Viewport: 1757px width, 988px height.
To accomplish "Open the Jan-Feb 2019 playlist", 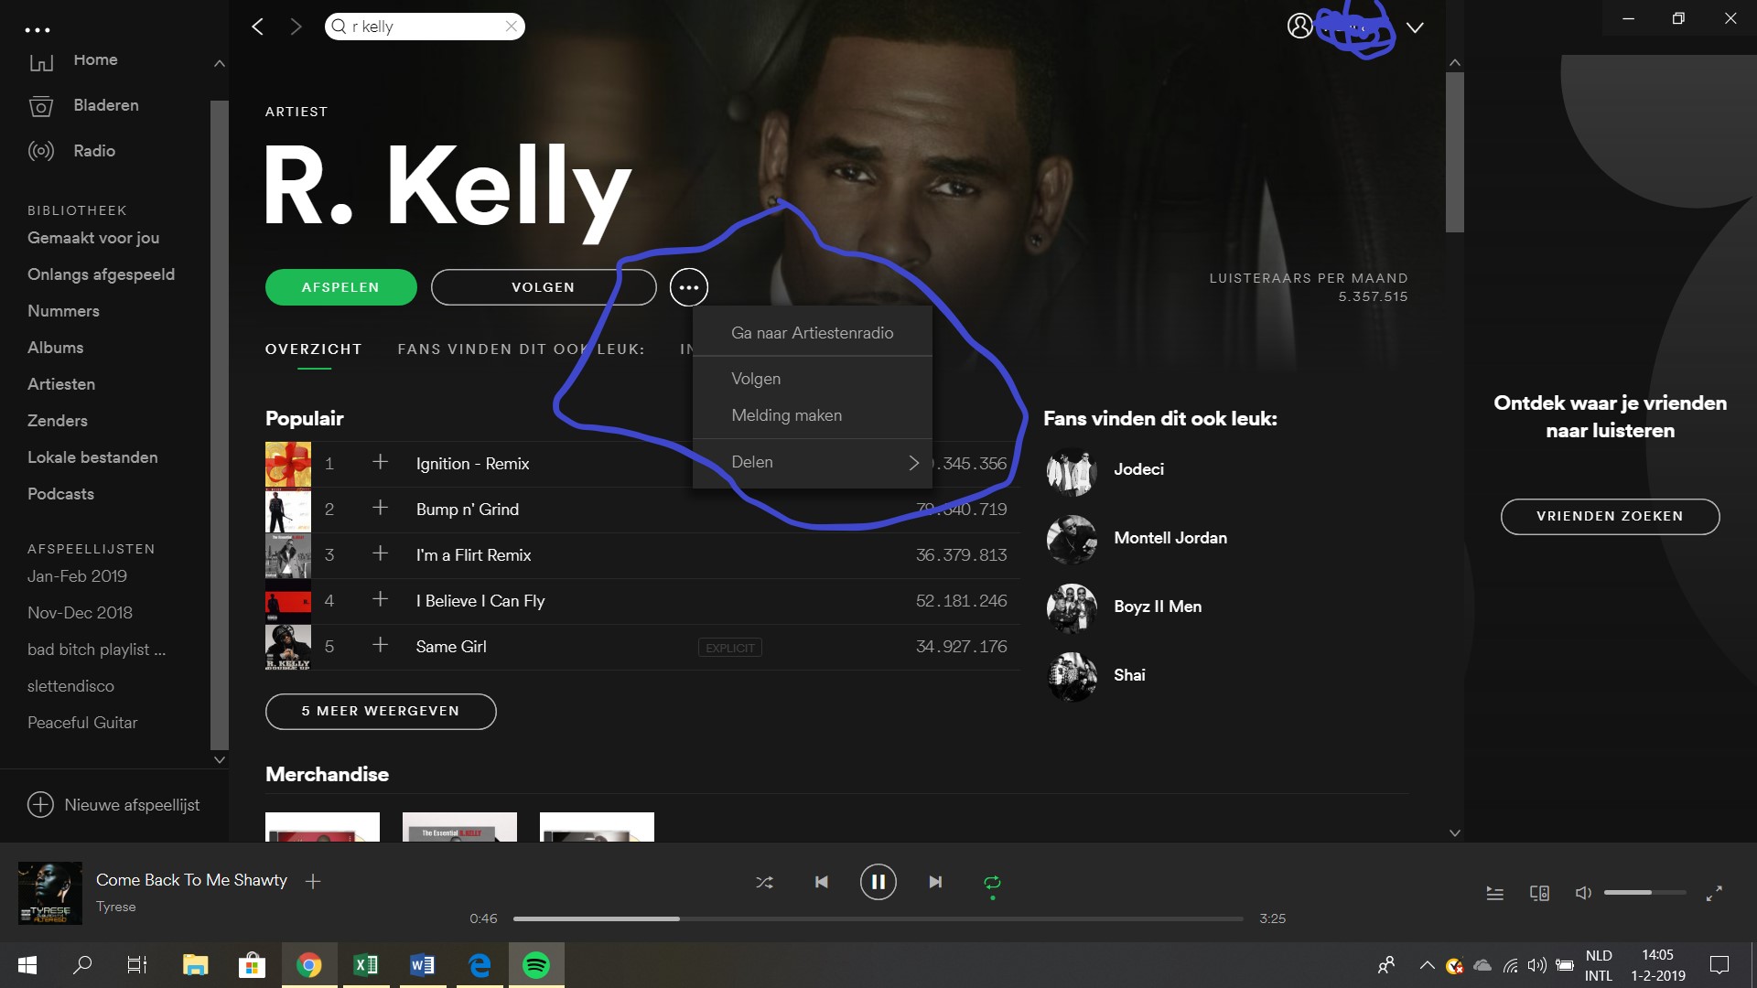I will coord(77,576).
